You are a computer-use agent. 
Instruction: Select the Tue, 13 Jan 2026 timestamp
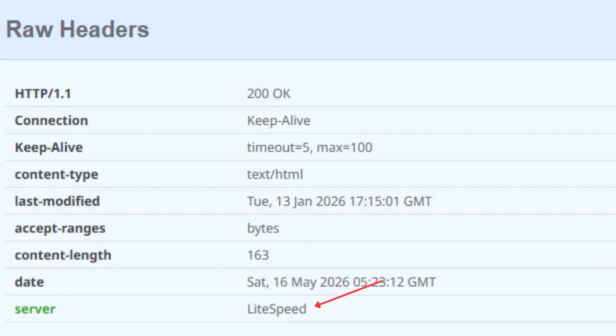(339, 201)
